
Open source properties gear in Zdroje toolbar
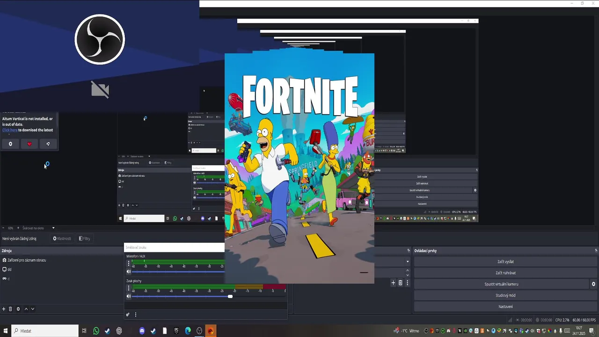pos(18,309)
